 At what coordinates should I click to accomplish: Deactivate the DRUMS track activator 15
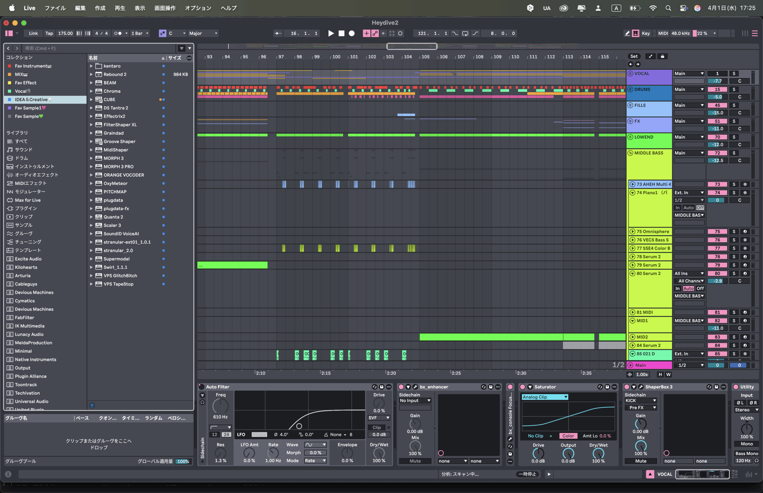click(x=717, y=90)
